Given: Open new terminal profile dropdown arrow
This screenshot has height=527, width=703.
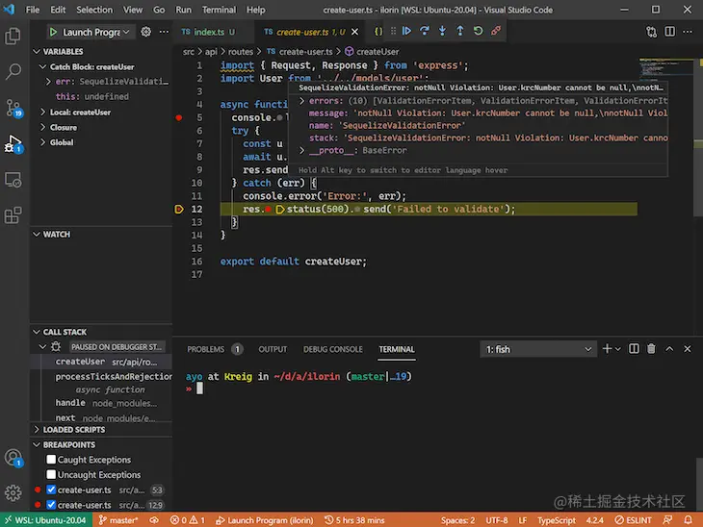Looking at the screenshot, I should [618, 349].
